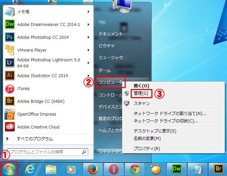Click the Windows Start orb button
This screenshot has height=176, width=227.
click(9, 169)
